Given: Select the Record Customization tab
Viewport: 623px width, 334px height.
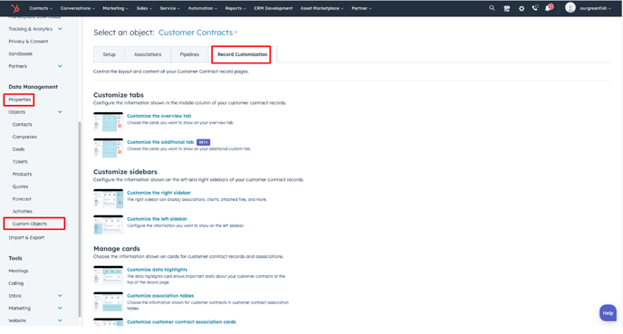Looking at the screenshot, I should click(242, 54).
